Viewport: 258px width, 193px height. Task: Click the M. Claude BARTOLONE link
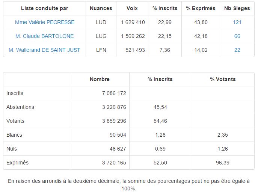[45, 36]
